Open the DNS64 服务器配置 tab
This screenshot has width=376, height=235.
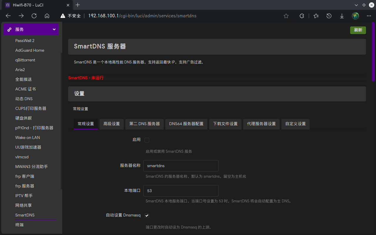pos(186,124)
